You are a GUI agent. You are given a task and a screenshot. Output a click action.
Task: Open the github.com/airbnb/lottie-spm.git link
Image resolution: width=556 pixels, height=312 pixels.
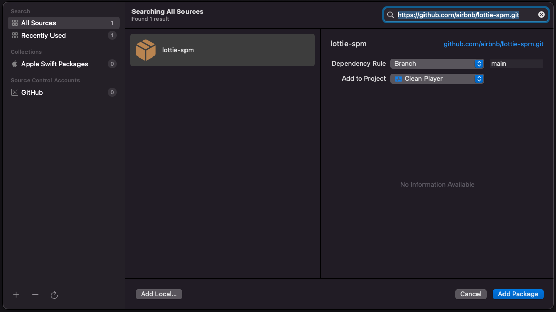(493, 44)
